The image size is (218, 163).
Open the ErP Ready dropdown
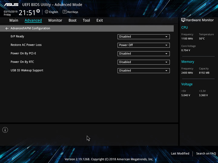144,37
